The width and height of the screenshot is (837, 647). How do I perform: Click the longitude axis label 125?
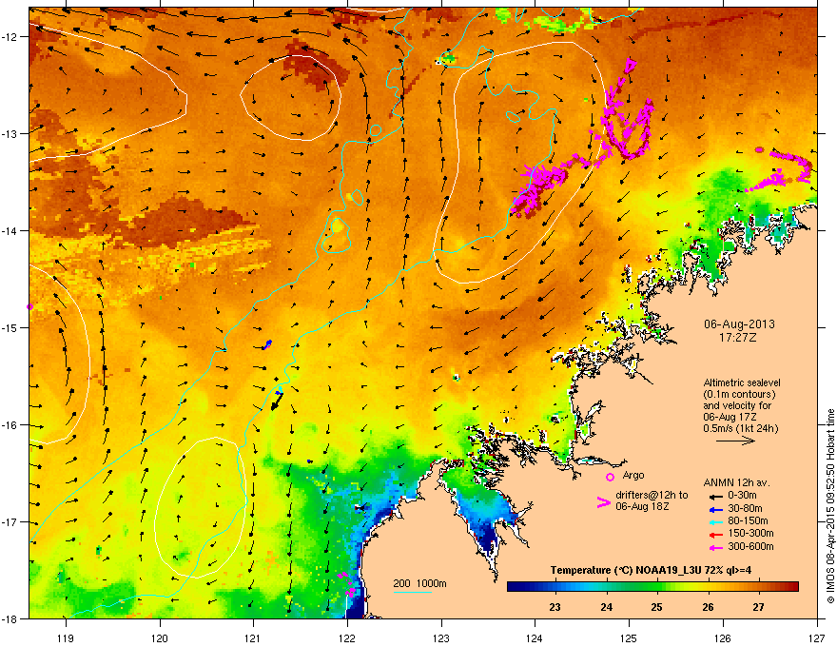[x=629, y=637]
